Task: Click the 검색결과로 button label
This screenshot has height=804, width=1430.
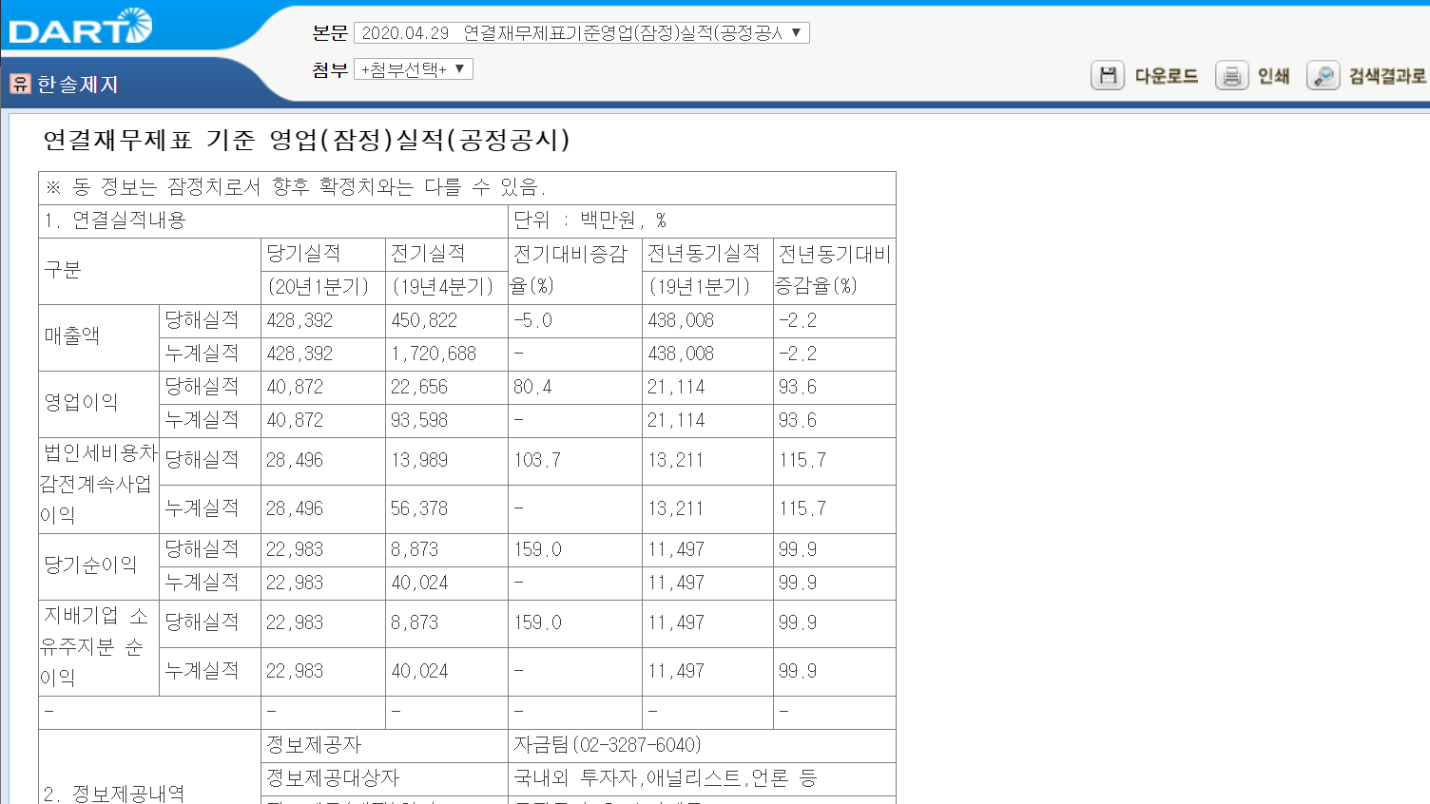Action: (1387, 76)
